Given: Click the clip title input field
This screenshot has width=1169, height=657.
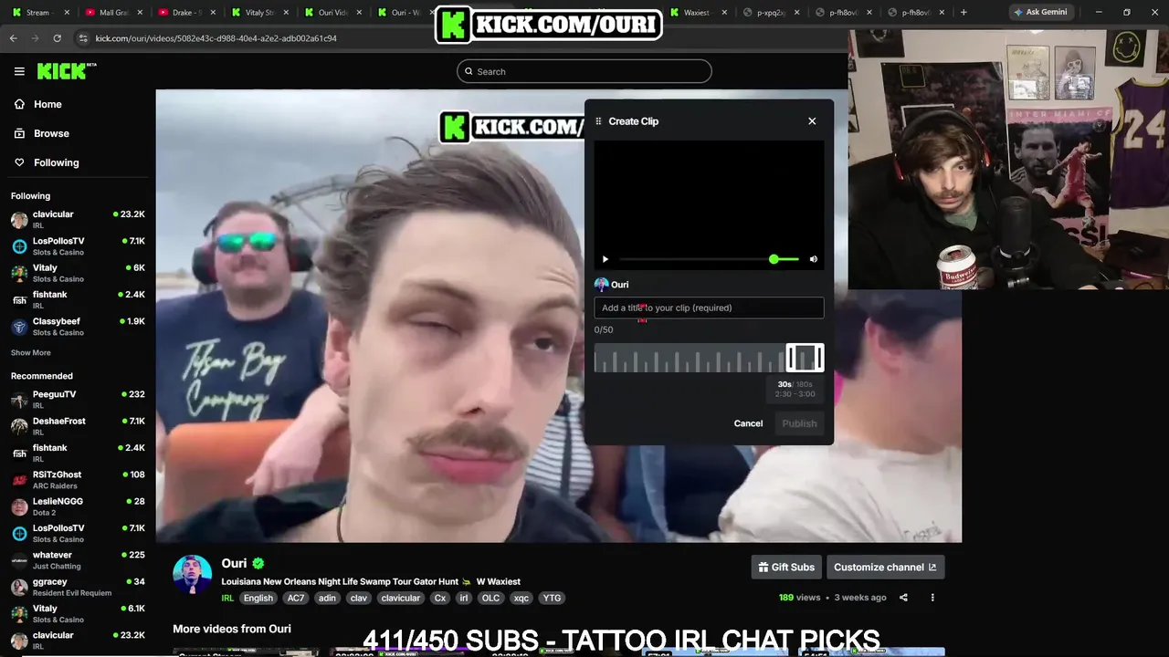Looking at the screenshot, I should [709, 308].
